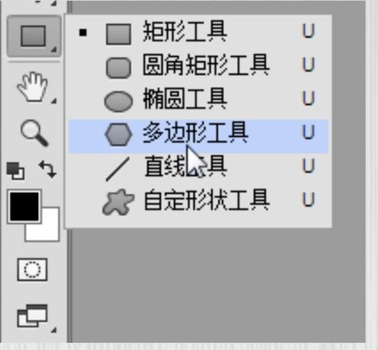
Task: Expand Hand tool flyout triangle
Action: (x=54, y=101)
